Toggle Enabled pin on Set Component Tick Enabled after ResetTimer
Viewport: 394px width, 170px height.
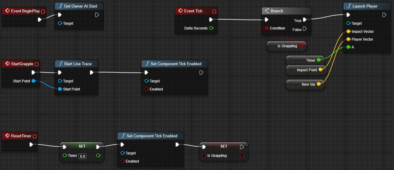tap(123, 161)
